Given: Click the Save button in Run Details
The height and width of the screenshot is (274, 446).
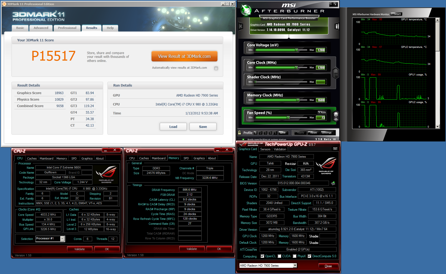Looking at the screenshot, I should click(x=203, y=127).
